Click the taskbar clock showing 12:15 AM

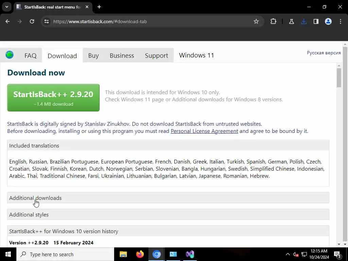[x=319, y=254]
